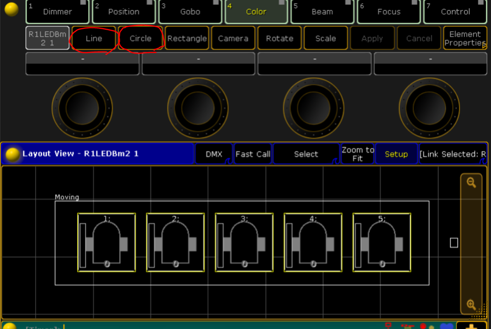Click the fourth encoder knob

[x=429, y=108]
